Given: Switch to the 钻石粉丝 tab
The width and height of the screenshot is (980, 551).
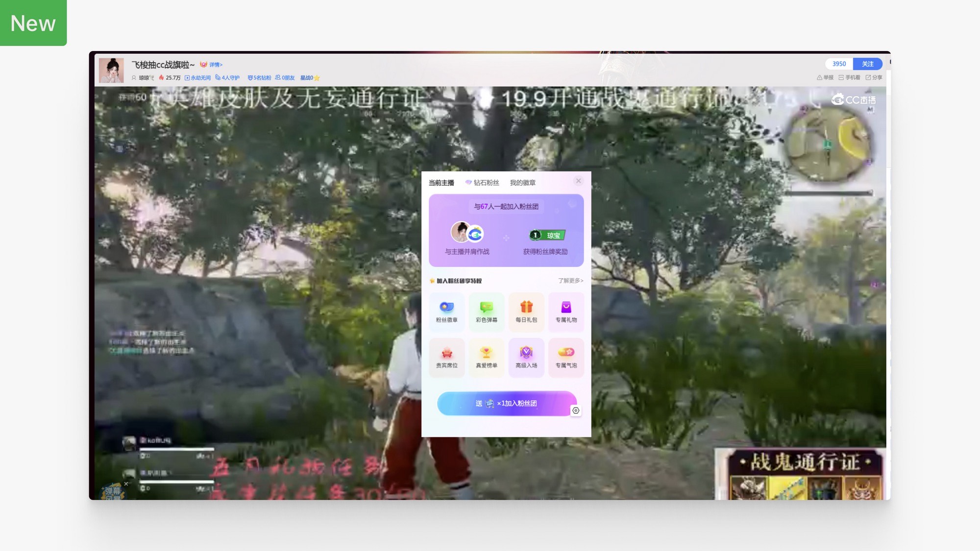Looking at the screenshot, I should coord(482,183).
